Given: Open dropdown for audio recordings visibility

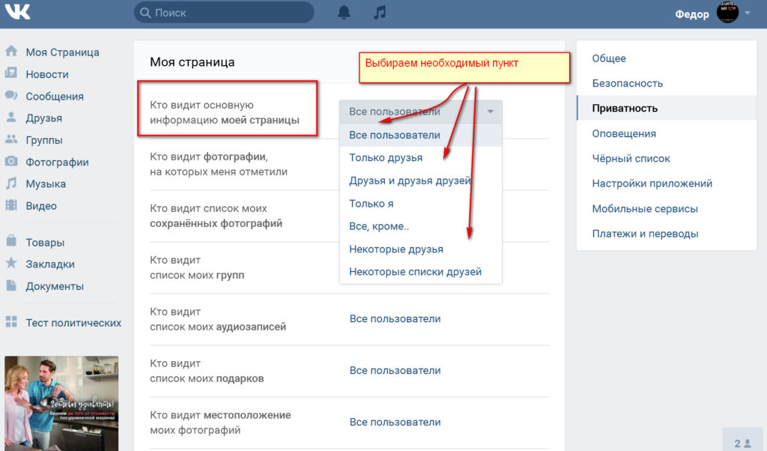Looking at the screenshot, I should click(x=395, y=319).
